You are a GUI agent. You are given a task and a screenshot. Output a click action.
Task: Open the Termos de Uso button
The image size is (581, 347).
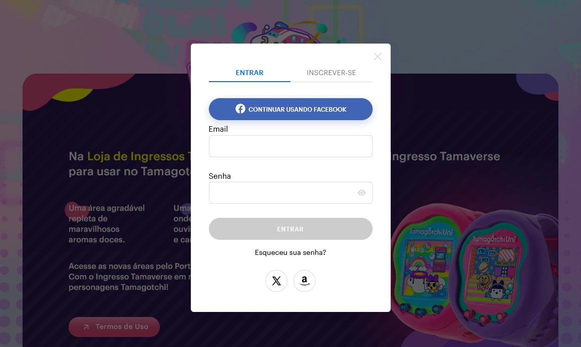tap(114, 326)
